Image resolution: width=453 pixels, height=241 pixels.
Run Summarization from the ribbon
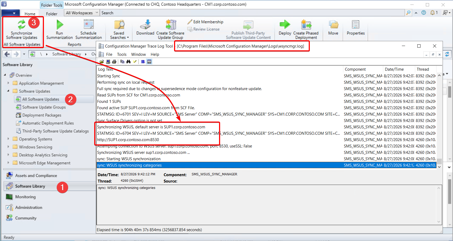pyautogui.click(x=59, y=29)
